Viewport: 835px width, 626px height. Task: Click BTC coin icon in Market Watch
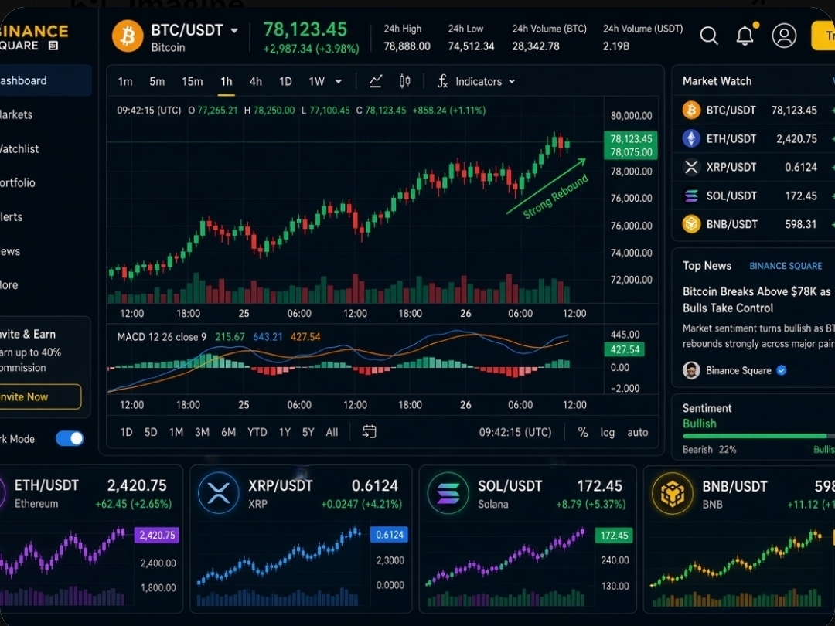[691, 111]
